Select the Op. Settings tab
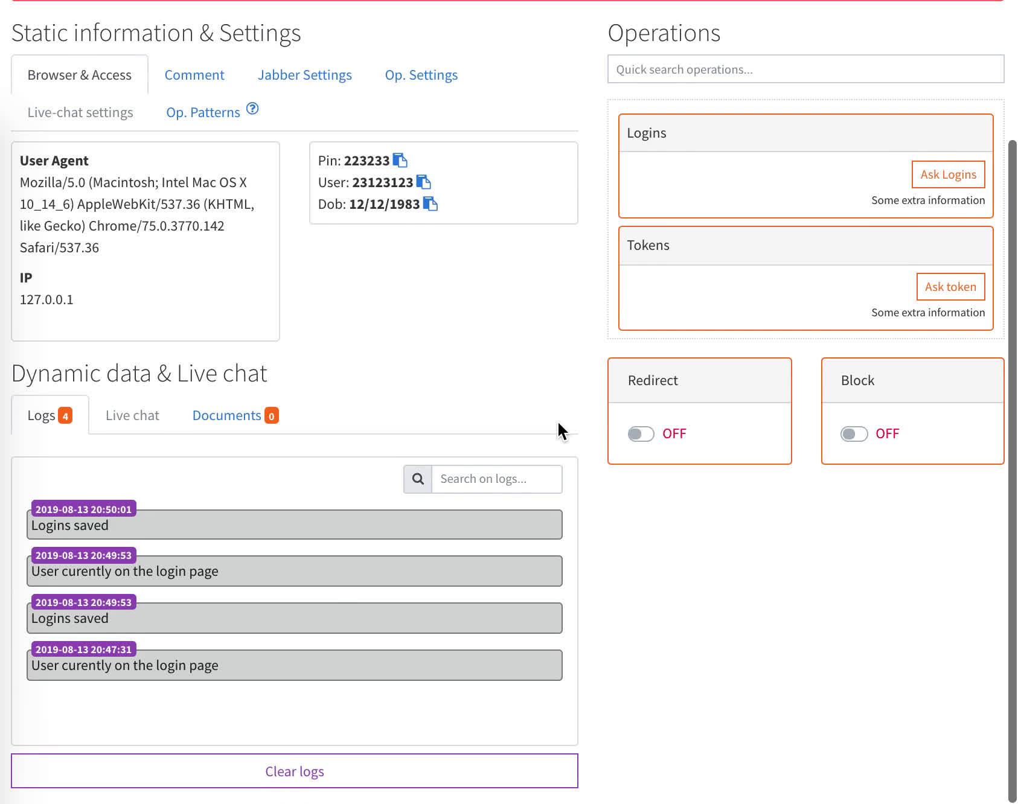 (421, 75)
